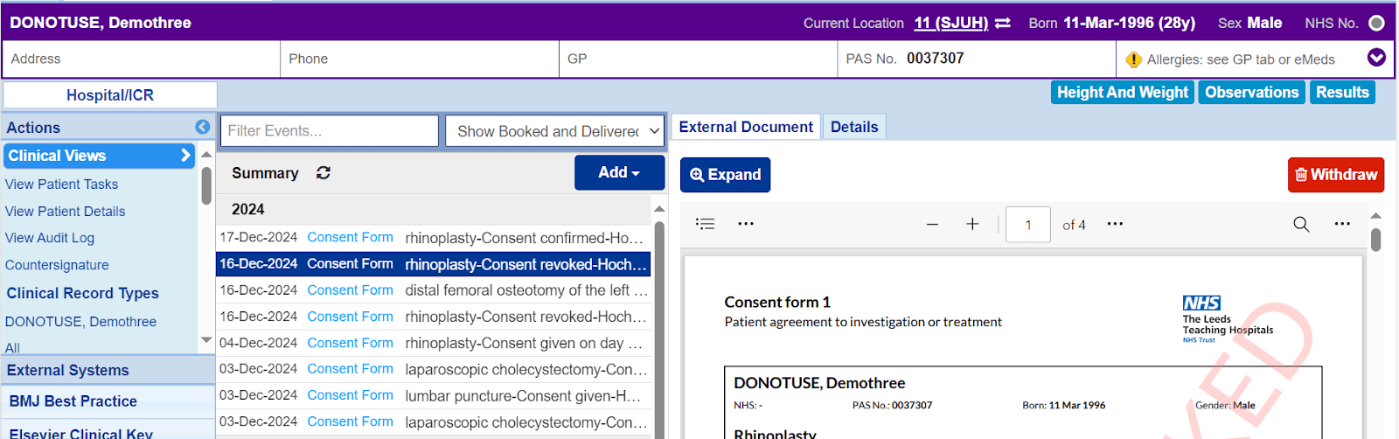Click the Clinical Record Types heading

82,293
